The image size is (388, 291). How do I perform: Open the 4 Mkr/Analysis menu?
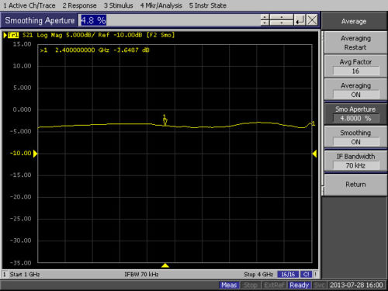point(161,5)
